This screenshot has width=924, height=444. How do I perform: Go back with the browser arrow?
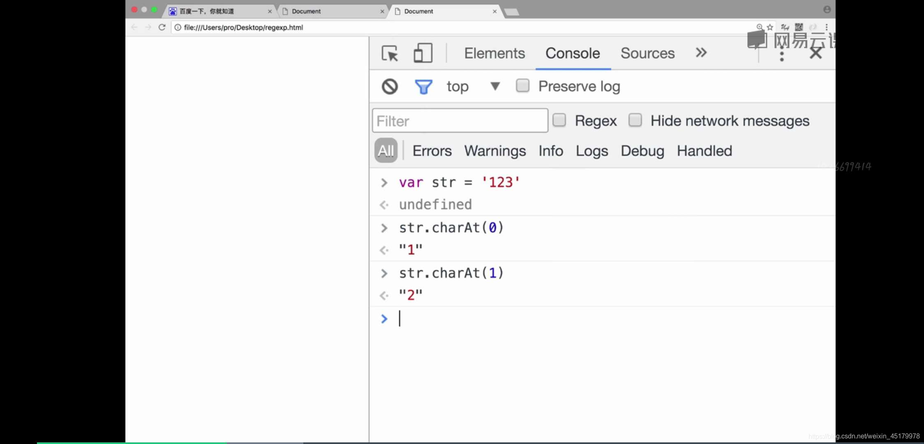134,27
